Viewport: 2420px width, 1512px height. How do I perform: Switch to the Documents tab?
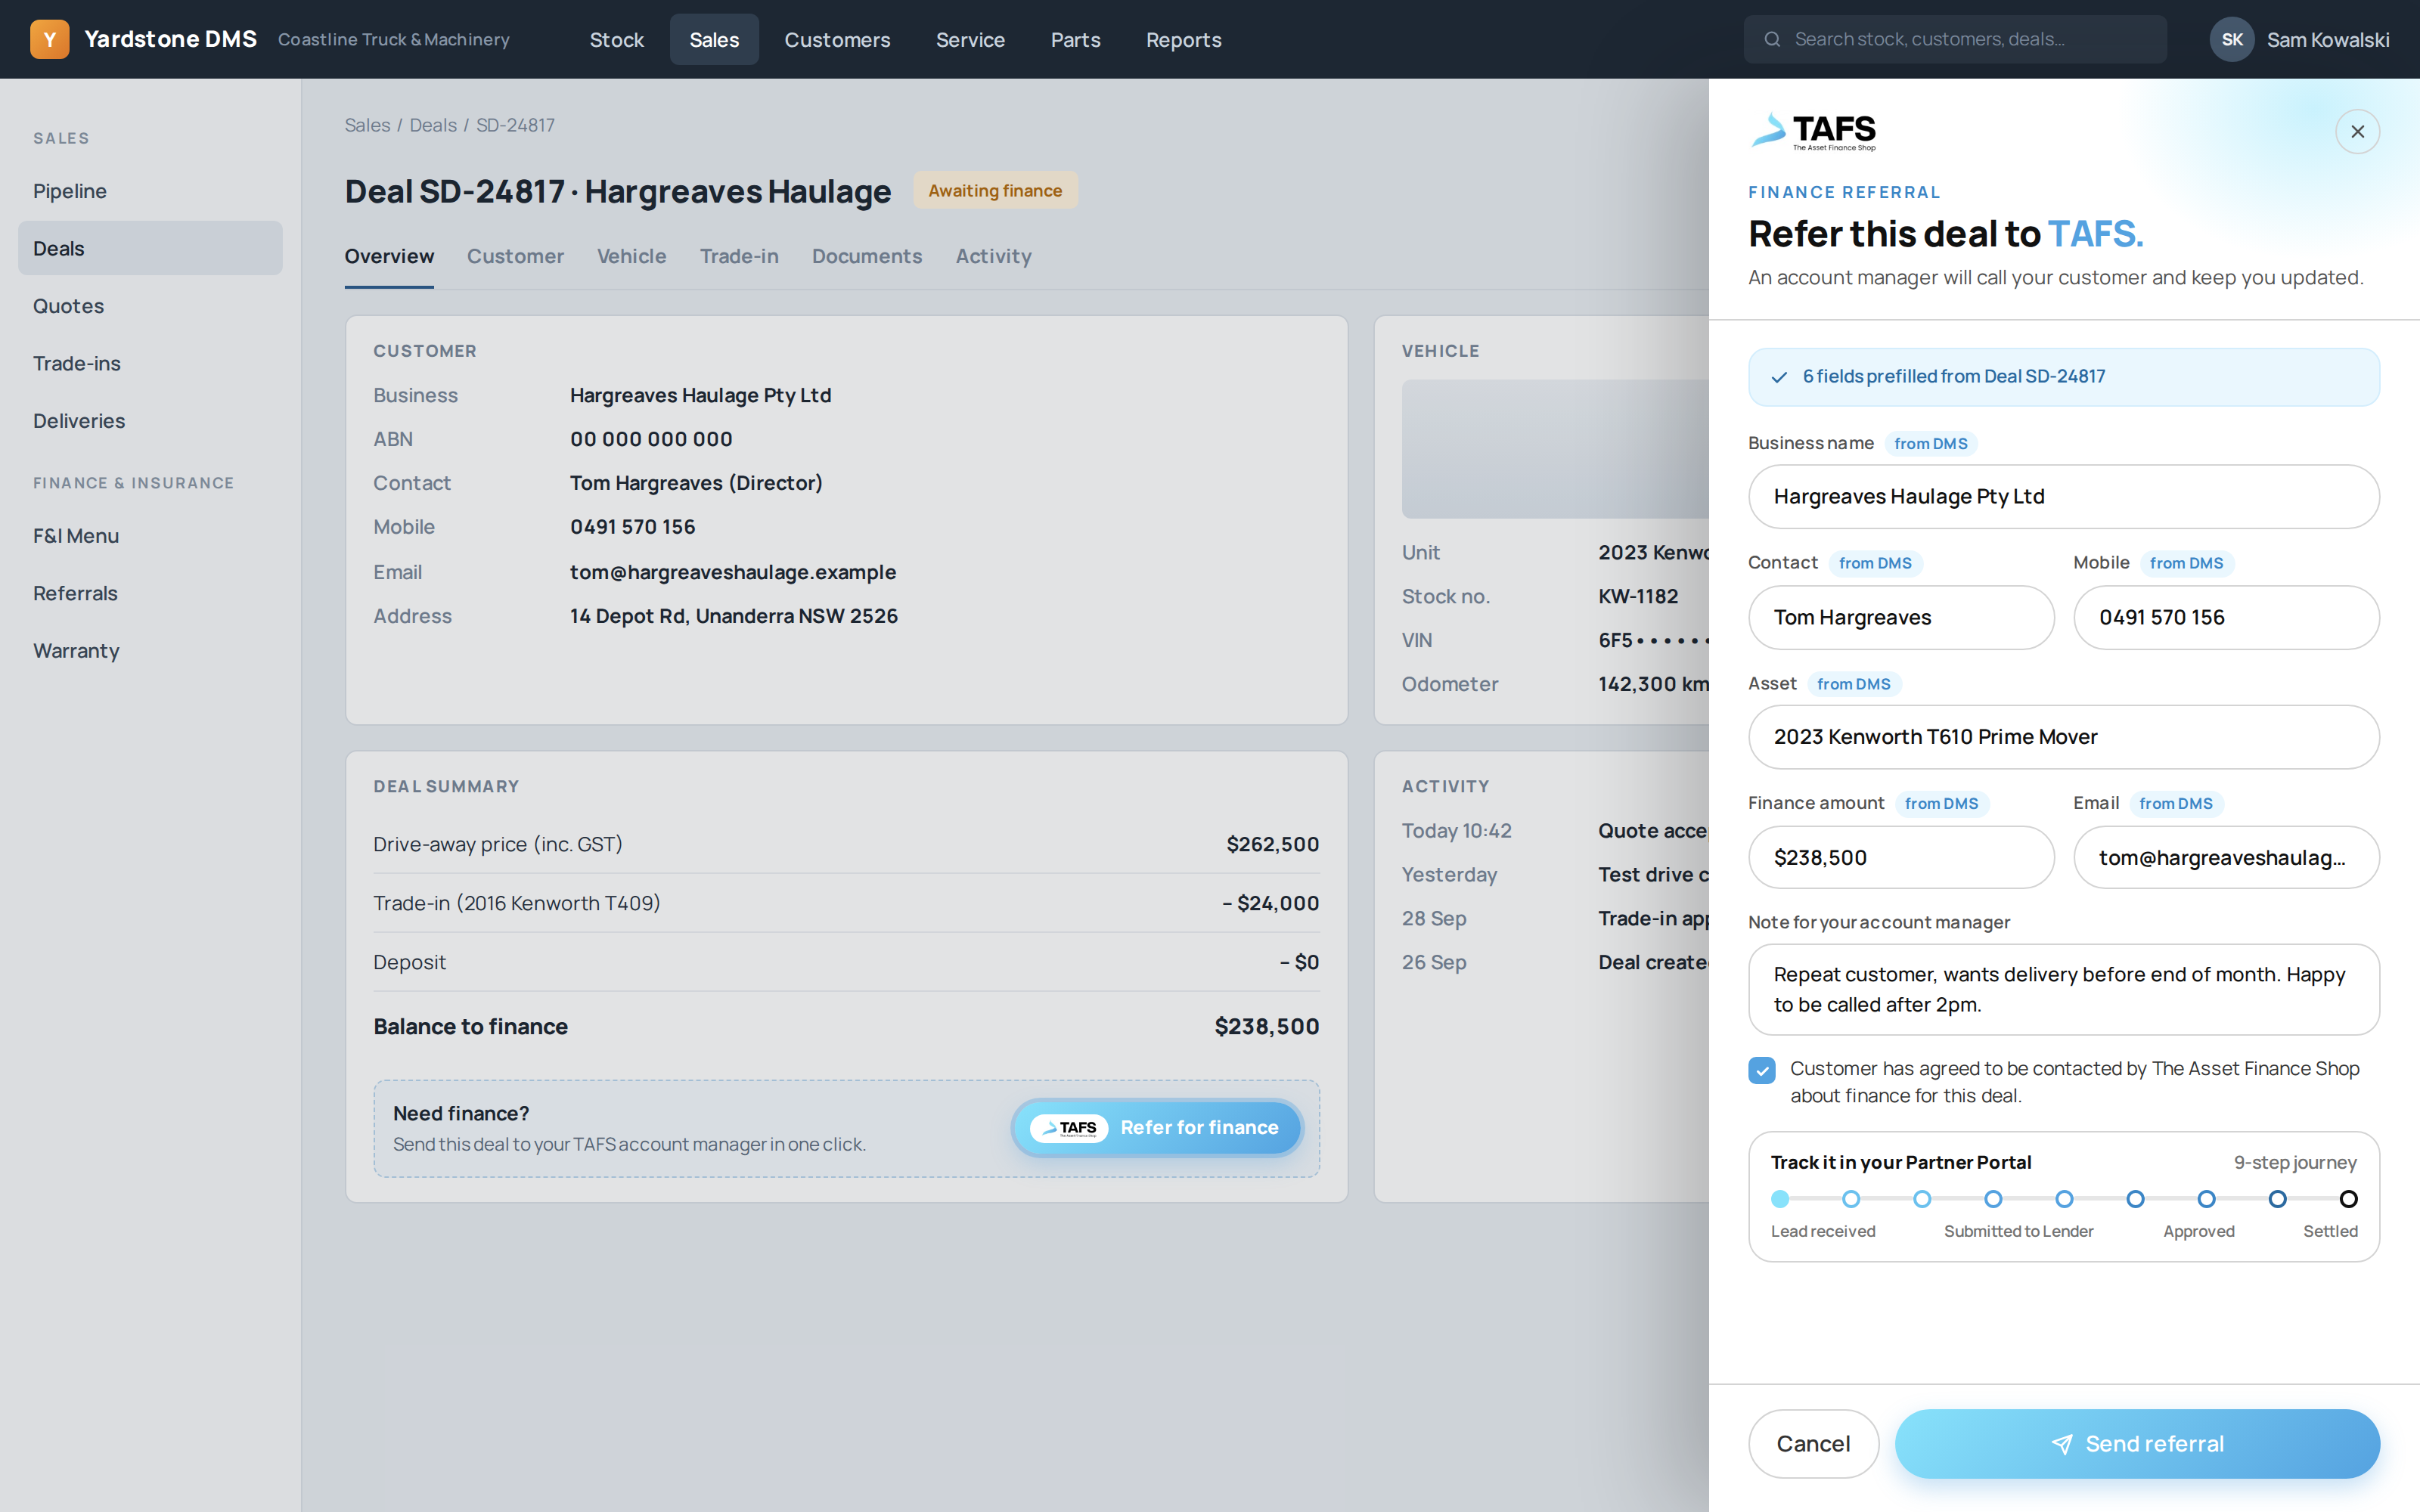866,256
